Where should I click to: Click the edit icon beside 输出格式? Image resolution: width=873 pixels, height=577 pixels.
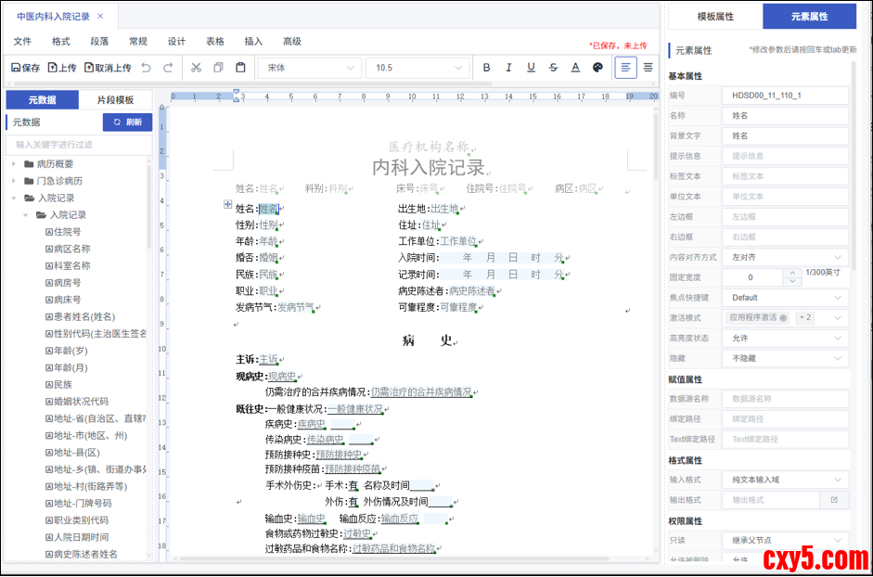834,499
